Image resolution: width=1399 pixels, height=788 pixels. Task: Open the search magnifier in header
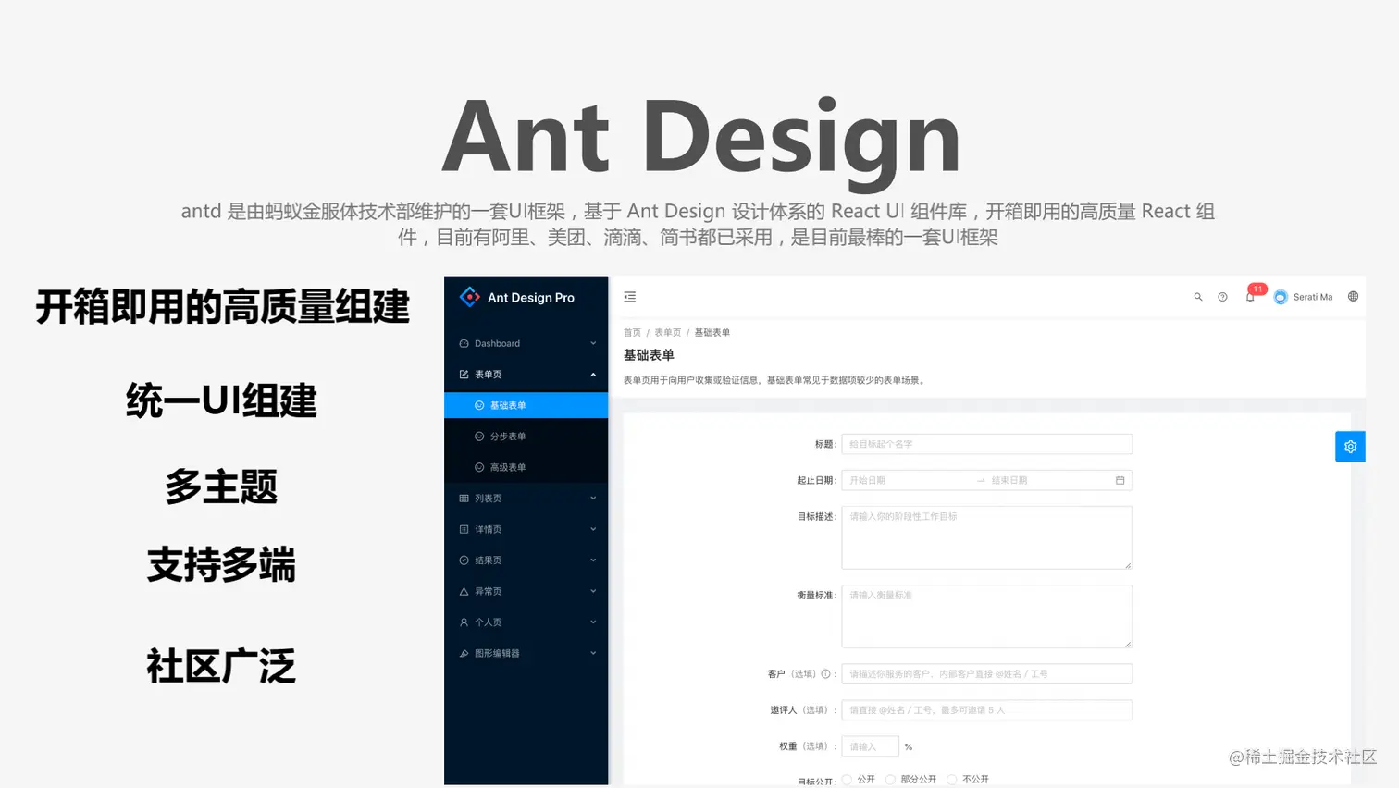click(1198, 297)
